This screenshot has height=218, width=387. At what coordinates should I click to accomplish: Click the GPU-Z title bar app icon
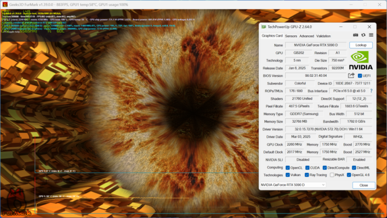point(264,27)
